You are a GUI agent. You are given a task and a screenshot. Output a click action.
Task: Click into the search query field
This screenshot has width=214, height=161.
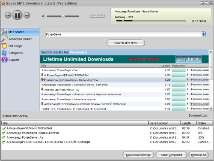(124, 34)
